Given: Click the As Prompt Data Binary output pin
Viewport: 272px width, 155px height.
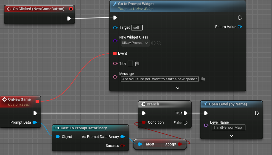Looking at the screenshot, I should click(x=123, y=136).
